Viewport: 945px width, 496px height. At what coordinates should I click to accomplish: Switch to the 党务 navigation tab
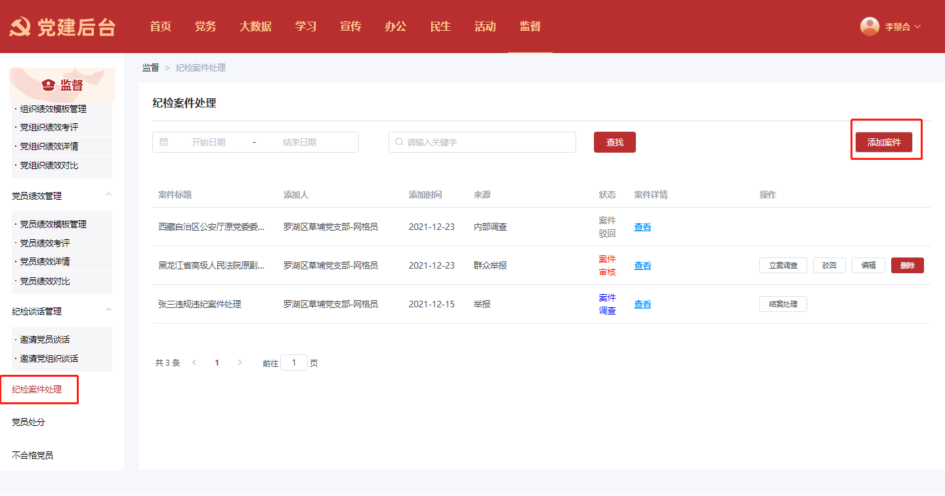[x=205, y=26]
